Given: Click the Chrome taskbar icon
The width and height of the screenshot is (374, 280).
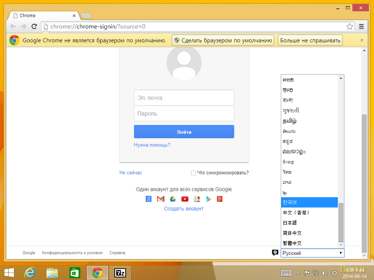Looking at the screenshot, I should [x=98, y=273].
